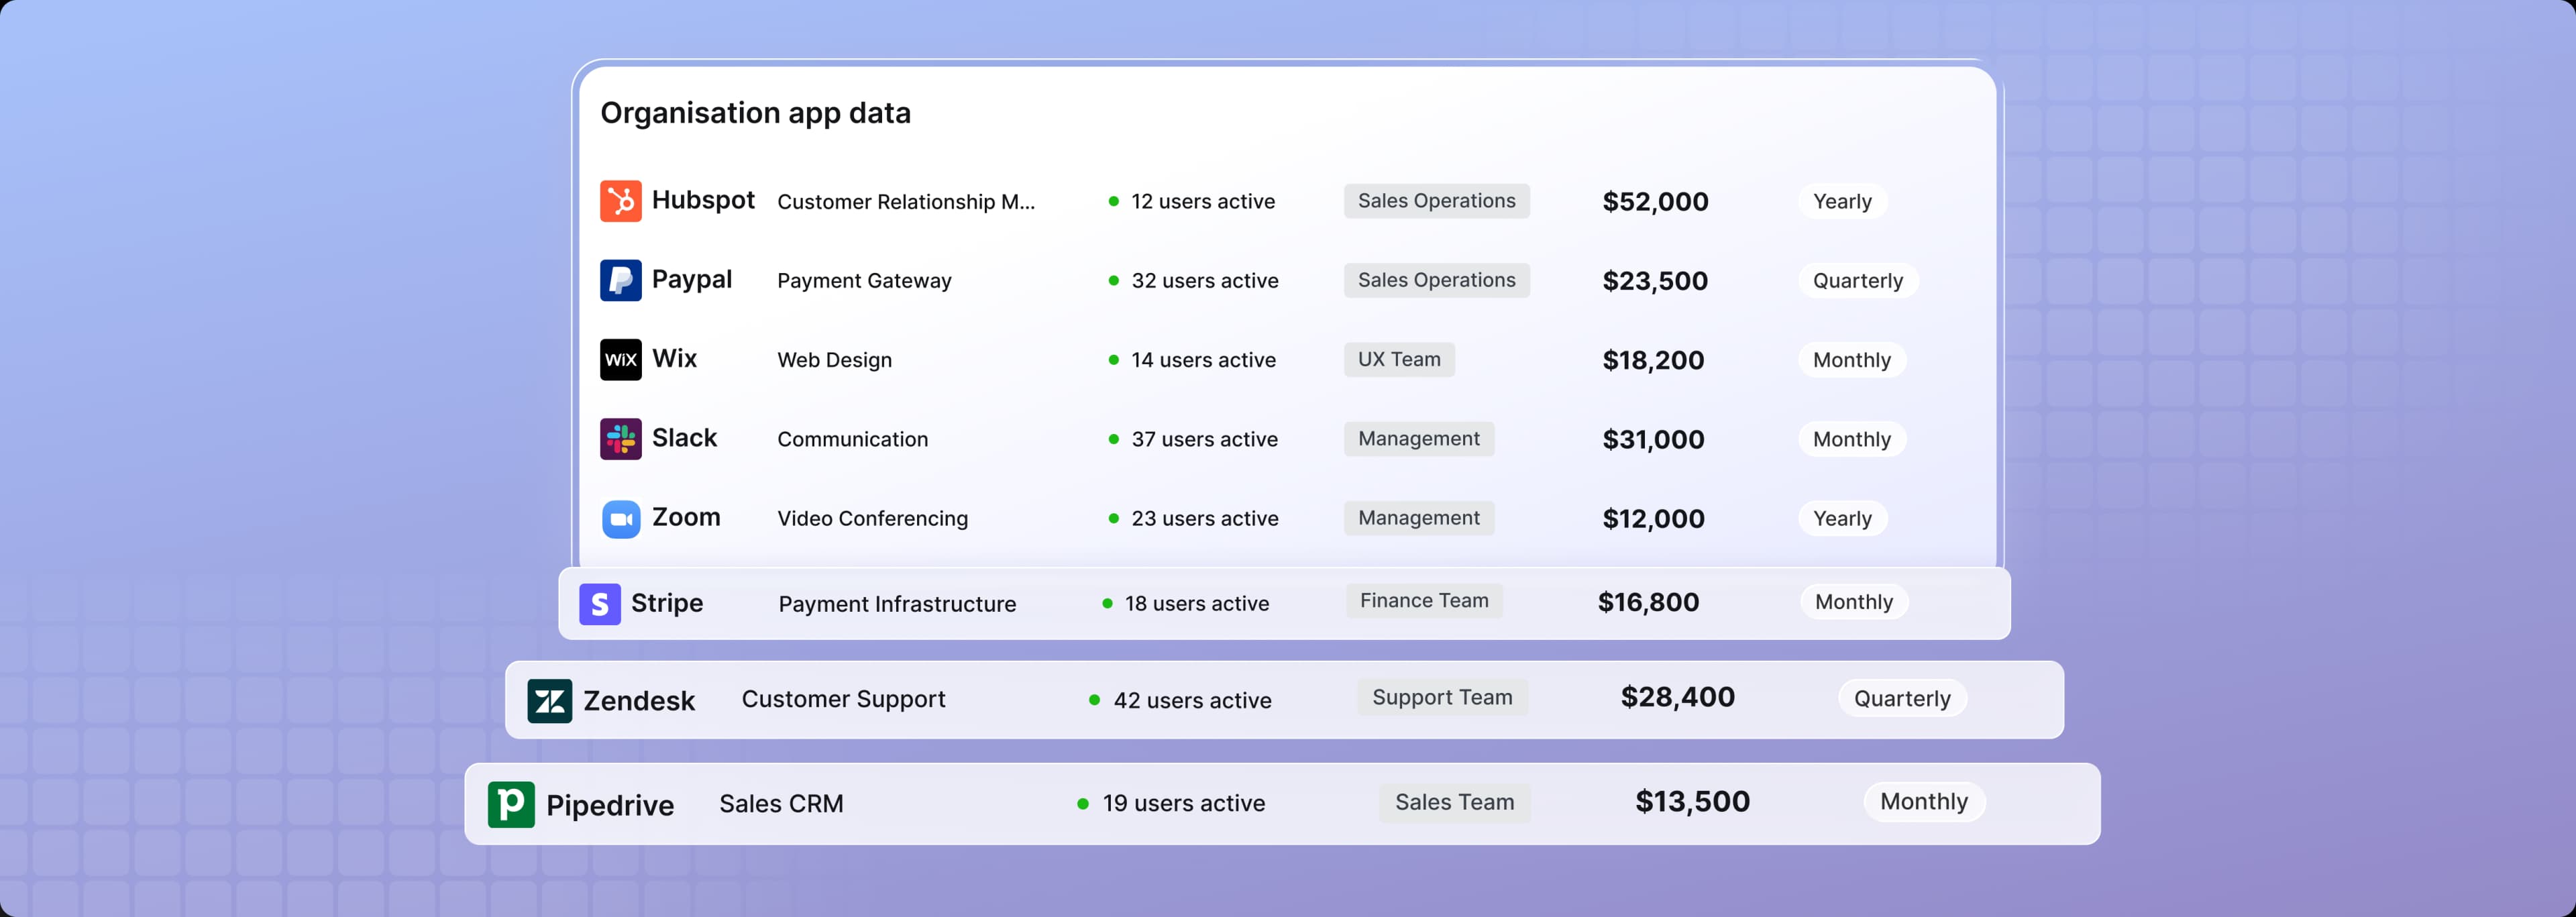The height and width of the screenshot is (917, 2576).
Task: Click the 23 users active status
Action: click(1193, 518)
